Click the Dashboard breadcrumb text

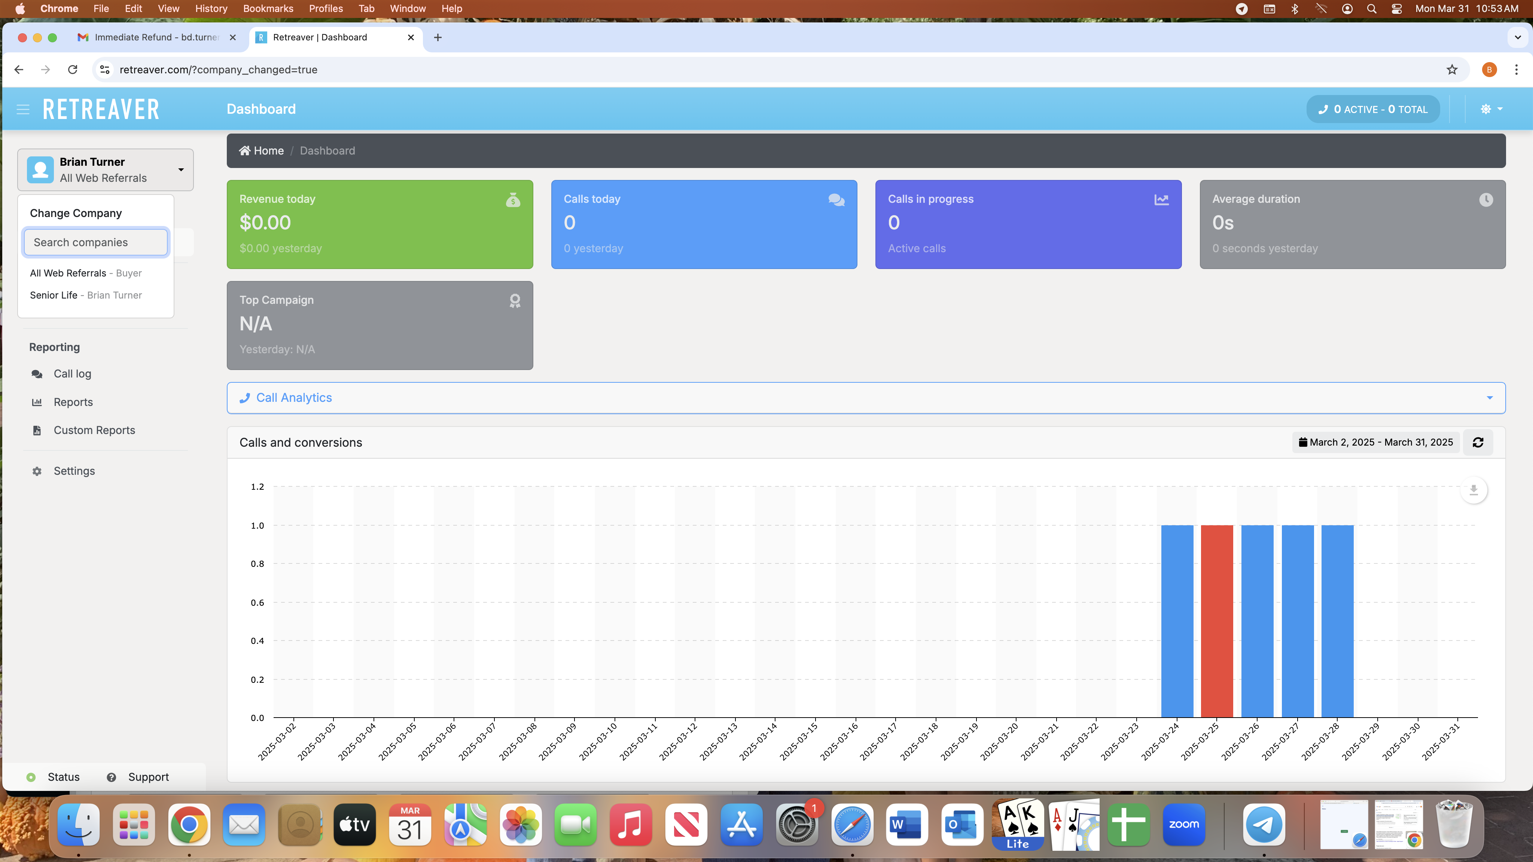[x=327, y=150]
